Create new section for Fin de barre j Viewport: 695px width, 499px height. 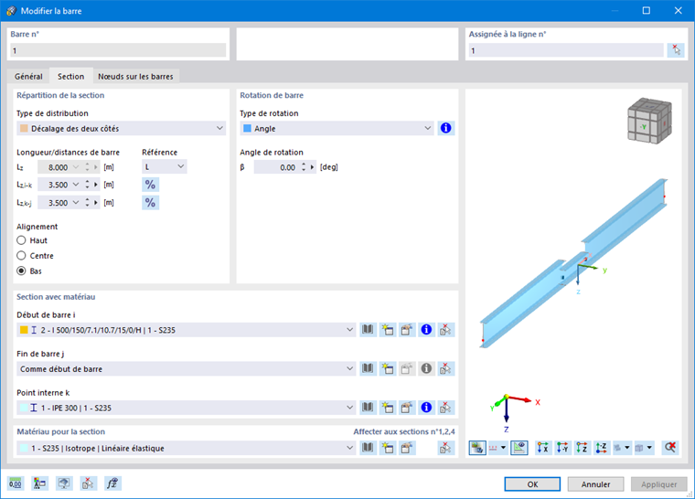[387, 368]
